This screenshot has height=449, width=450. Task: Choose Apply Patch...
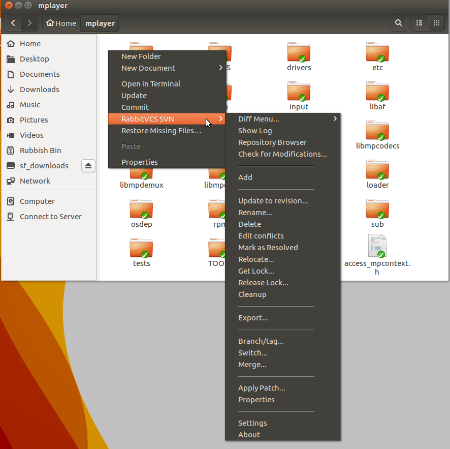[283, 388]
